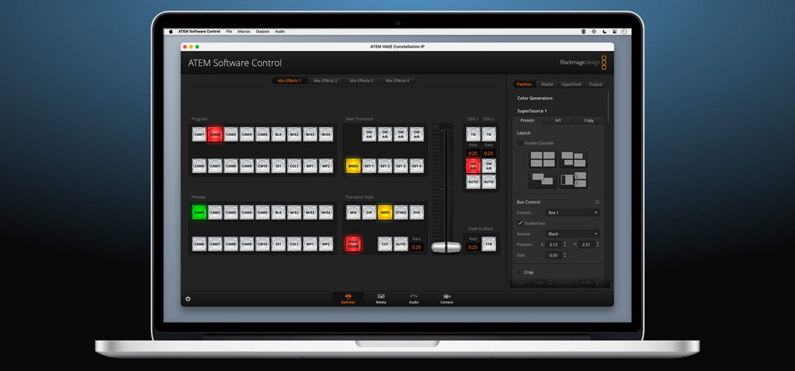Click the Position Y value stepper arrows

[597, 245]
